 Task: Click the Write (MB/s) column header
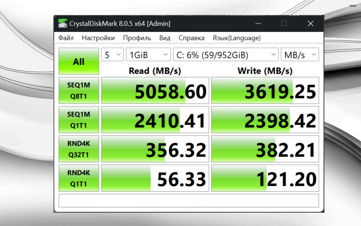click(265, 71)
